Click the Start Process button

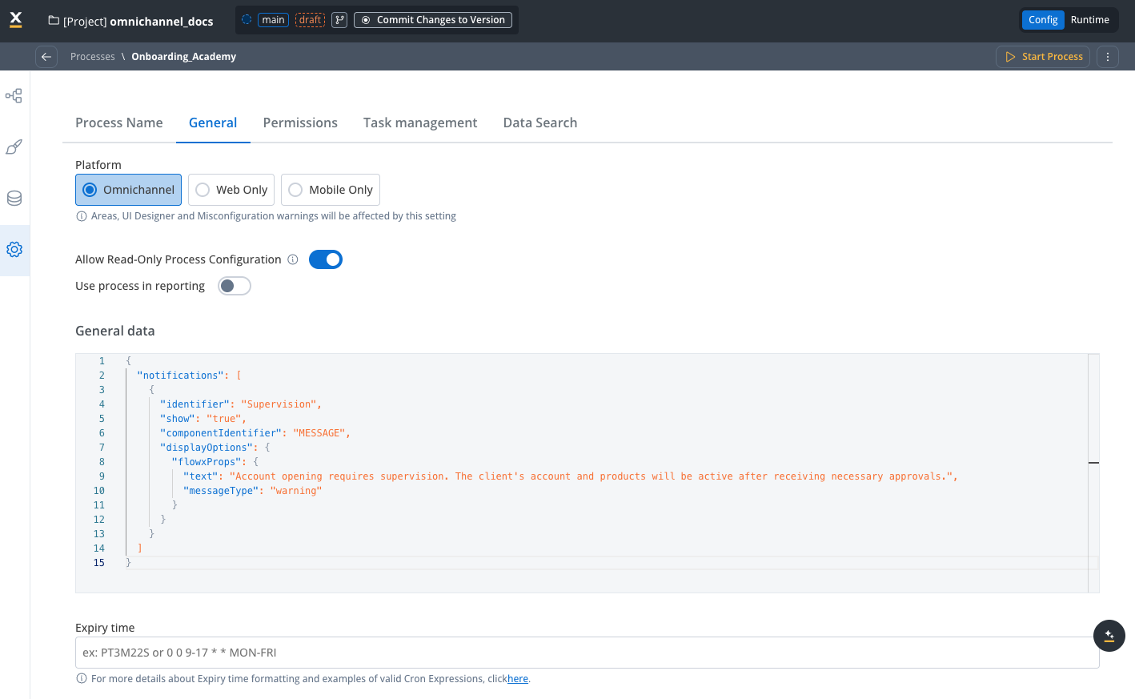point(1043,57)
